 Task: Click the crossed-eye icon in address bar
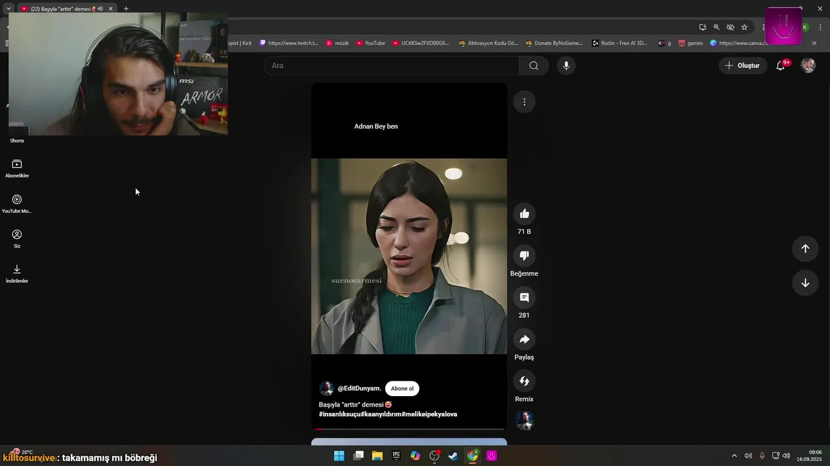pos(730,27)
